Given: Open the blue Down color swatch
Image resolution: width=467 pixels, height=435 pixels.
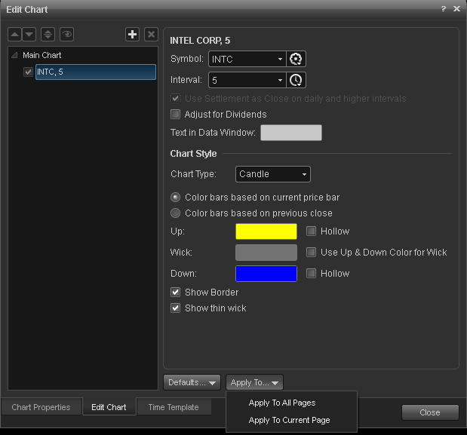Looking at the screenshot, I should 266,274.
